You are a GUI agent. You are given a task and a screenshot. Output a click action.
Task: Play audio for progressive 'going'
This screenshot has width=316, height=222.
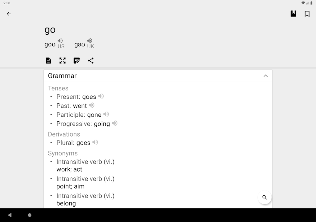115,123
